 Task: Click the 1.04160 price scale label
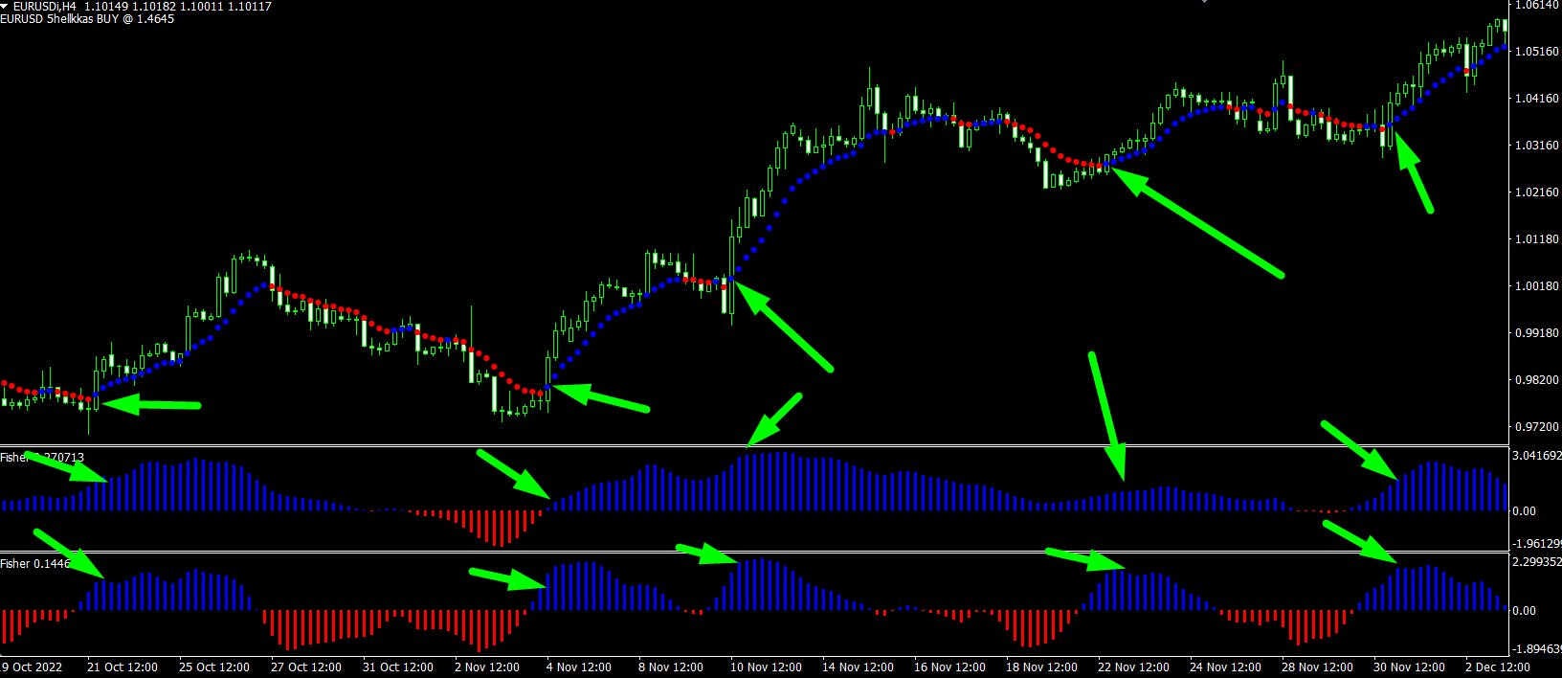pos(1537,99)
